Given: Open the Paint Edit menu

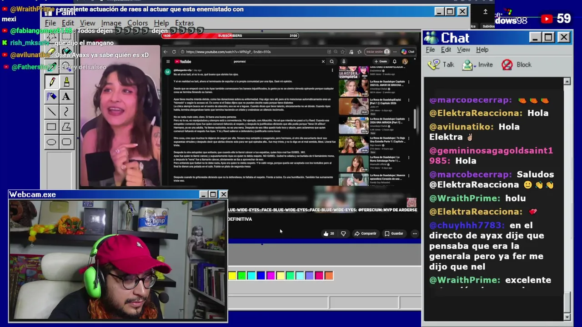Looking at the screenshot, I should pyautogui.click(x=68, y=23).
